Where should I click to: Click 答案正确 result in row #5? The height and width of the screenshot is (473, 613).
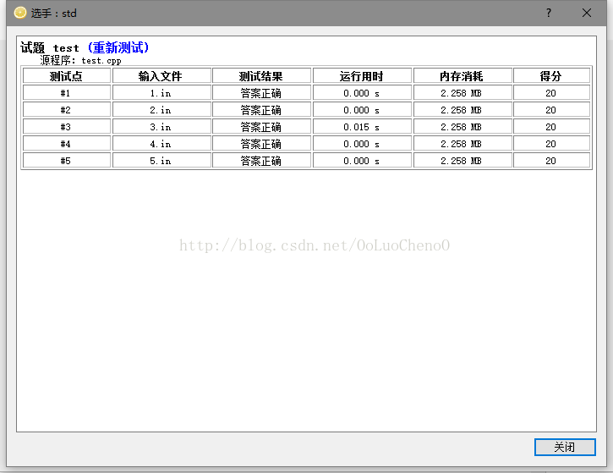point(261,161)
